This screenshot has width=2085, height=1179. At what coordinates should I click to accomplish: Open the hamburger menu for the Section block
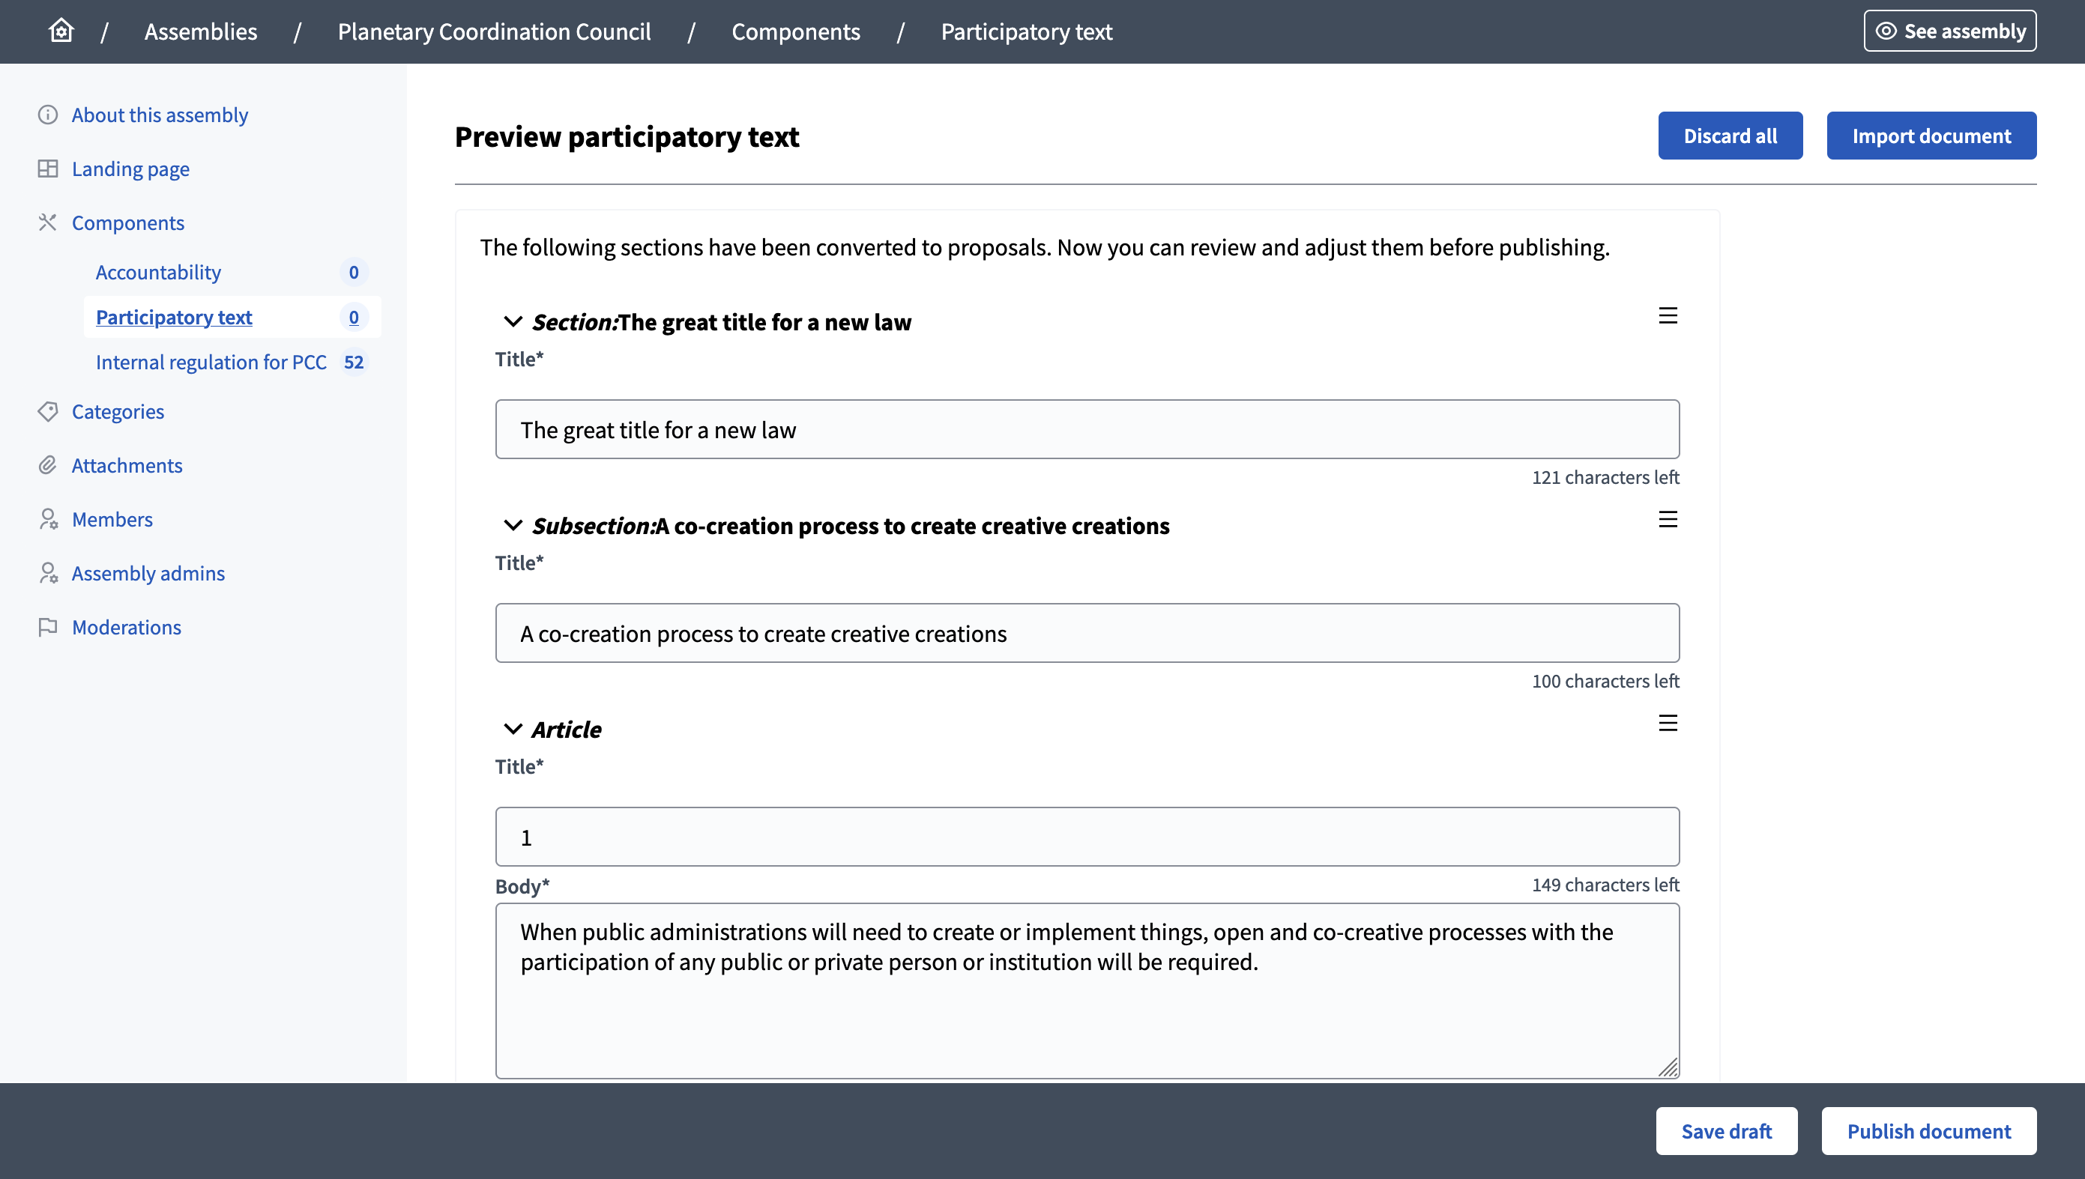pyautogui.click(x=1667, y=315)
